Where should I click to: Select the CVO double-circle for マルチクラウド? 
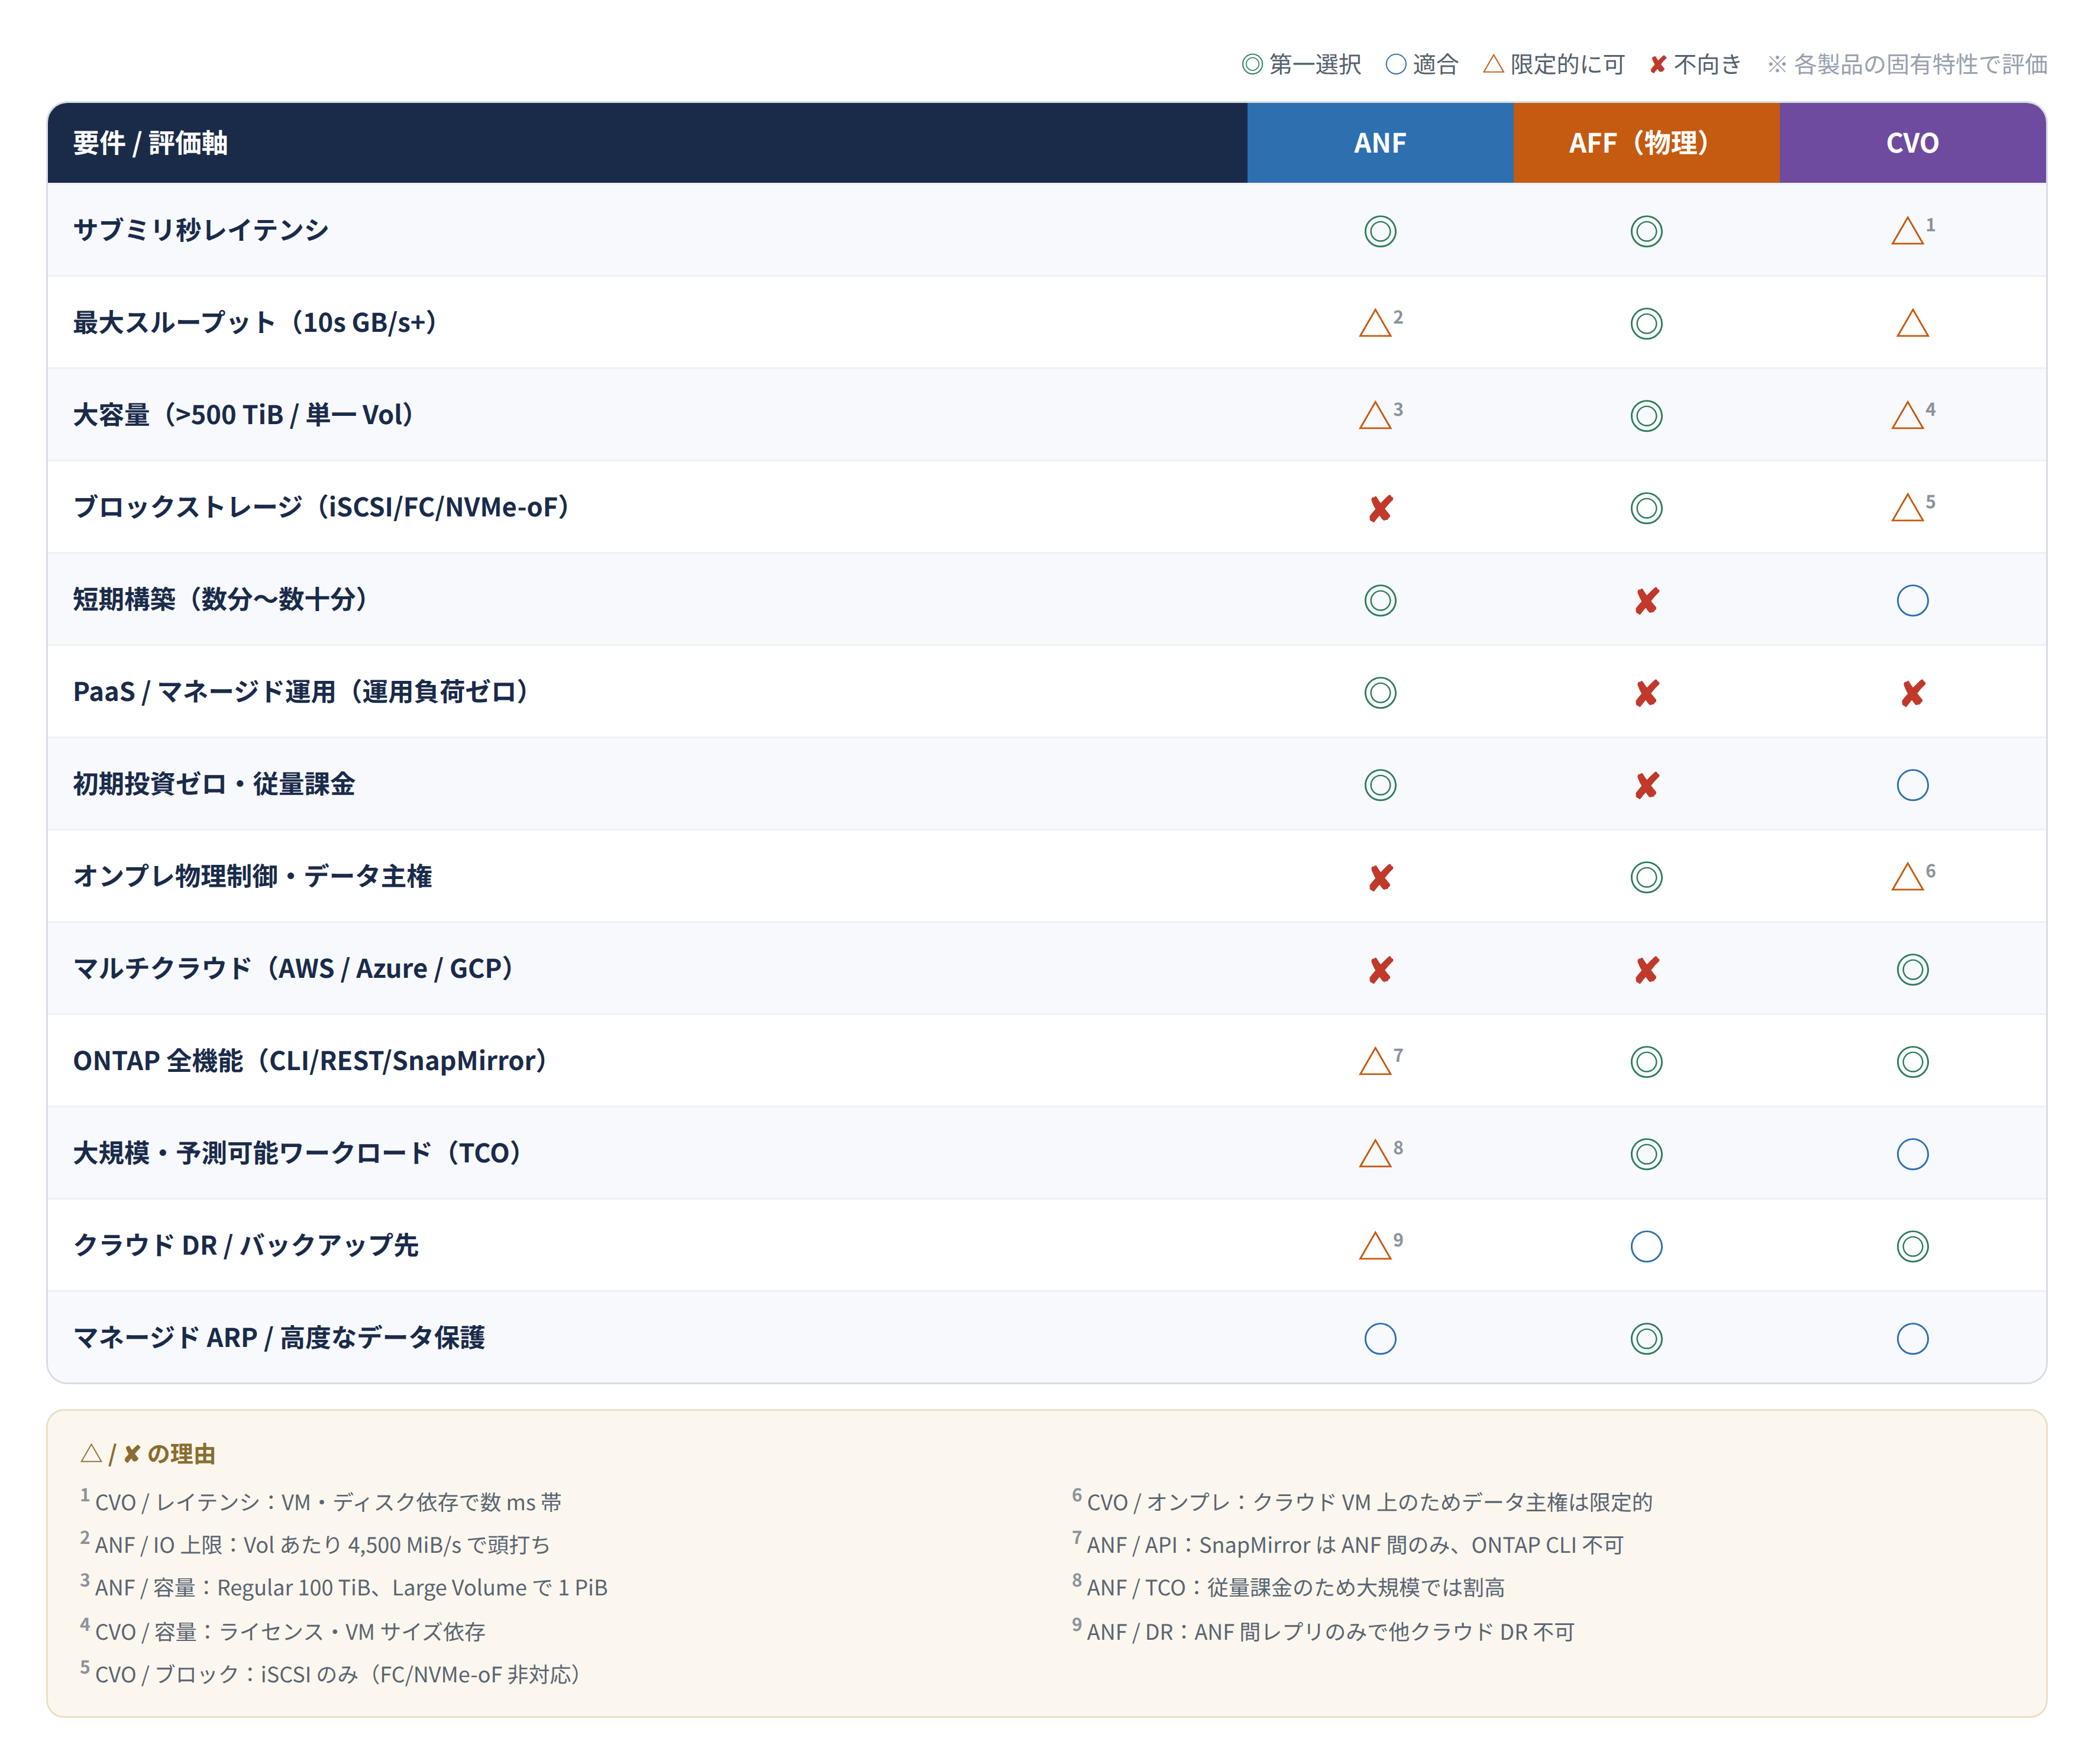click(1912, 969)
